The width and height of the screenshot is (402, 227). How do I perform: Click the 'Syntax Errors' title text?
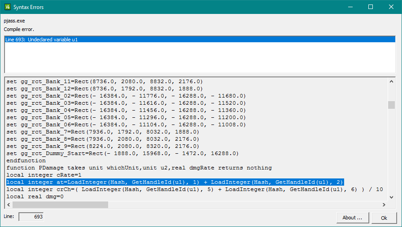(28, 7)
